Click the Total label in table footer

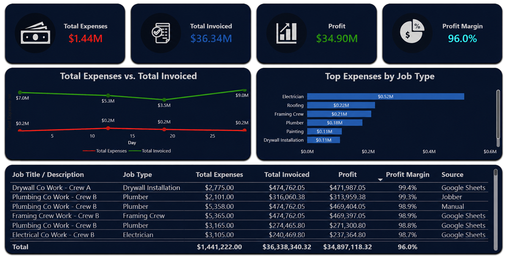[x=20, y=247]
